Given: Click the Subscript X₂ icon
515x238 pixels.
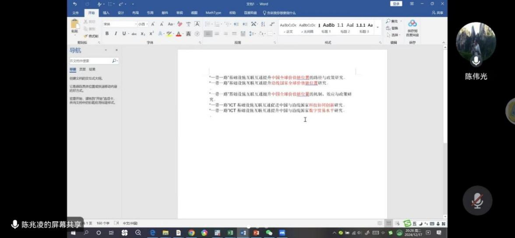Looking at the screenshot, I should click(x=143, y=34).
